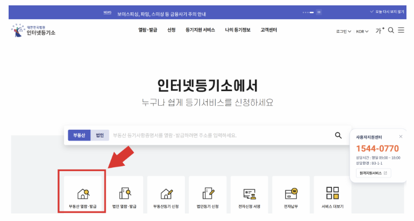Viewport: 414px width, 221px height.
Task: Click the 상담시간 hours line
Action: pos(378,158)
